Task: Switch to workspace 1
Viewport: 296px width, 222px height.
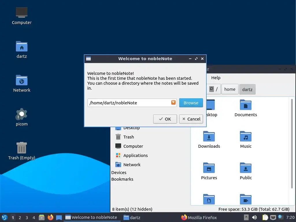Action: tap(13, 217)
